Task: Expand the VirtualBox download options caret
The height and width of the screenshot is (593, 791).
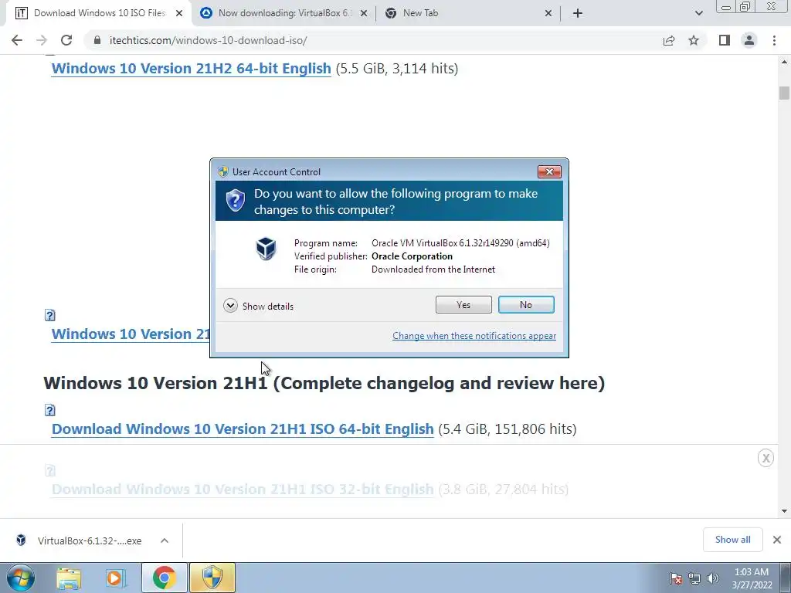Action: coord(165,540)
